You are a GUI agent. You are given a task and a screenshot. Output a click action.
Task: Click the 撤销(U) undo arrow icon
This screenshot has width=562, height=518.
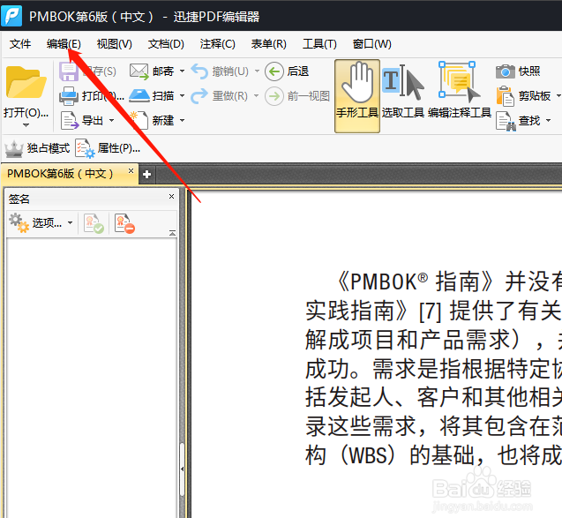click(199, 71)
